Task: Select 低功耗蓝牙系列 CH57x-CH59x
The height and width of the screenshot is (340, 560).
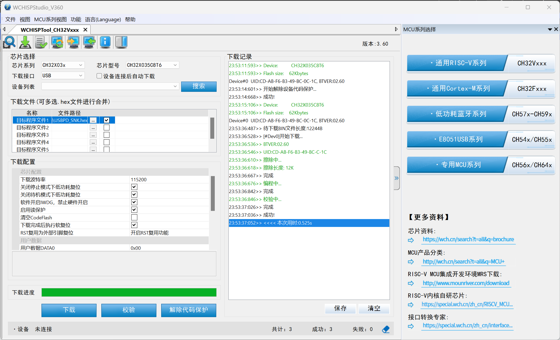Action: [481, 114]
